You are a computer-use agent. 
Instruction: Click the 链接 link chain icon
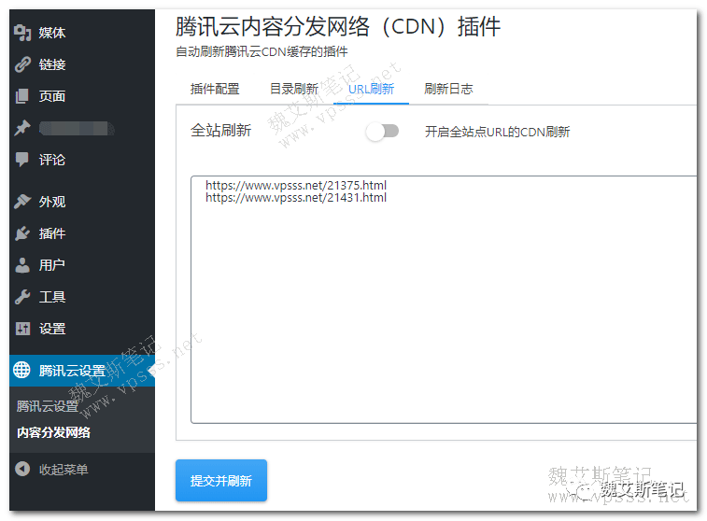coord(22,64)
